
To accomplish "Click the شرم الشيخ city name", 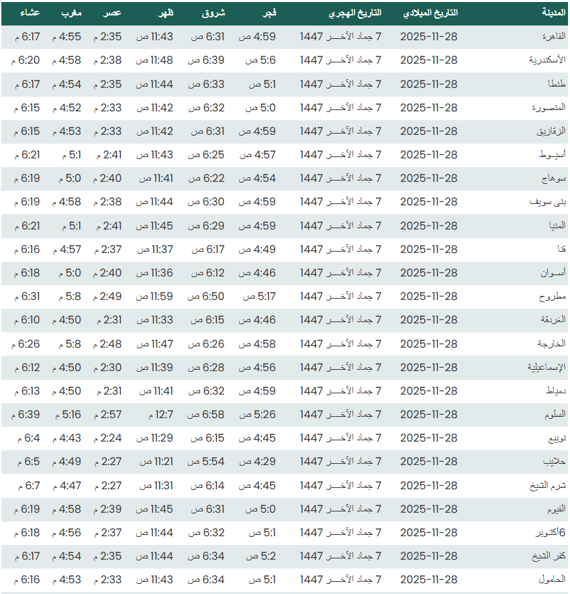I will point(549,486).
